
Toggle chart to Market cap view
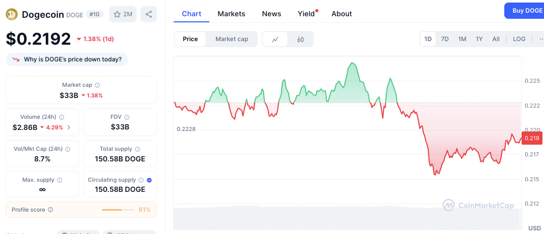point(232,39)
